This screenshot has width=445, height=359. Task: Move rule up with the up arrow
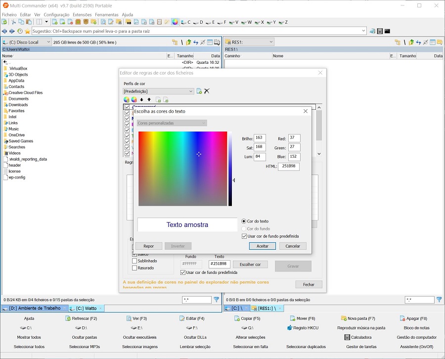pos(149,99)
